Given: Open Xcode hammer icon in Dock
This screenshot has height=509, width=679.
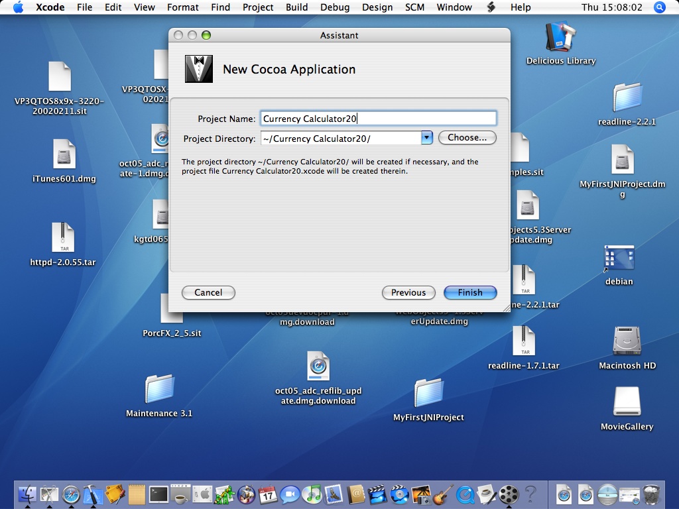Looking at the screenshot, I should pos(93,494).
